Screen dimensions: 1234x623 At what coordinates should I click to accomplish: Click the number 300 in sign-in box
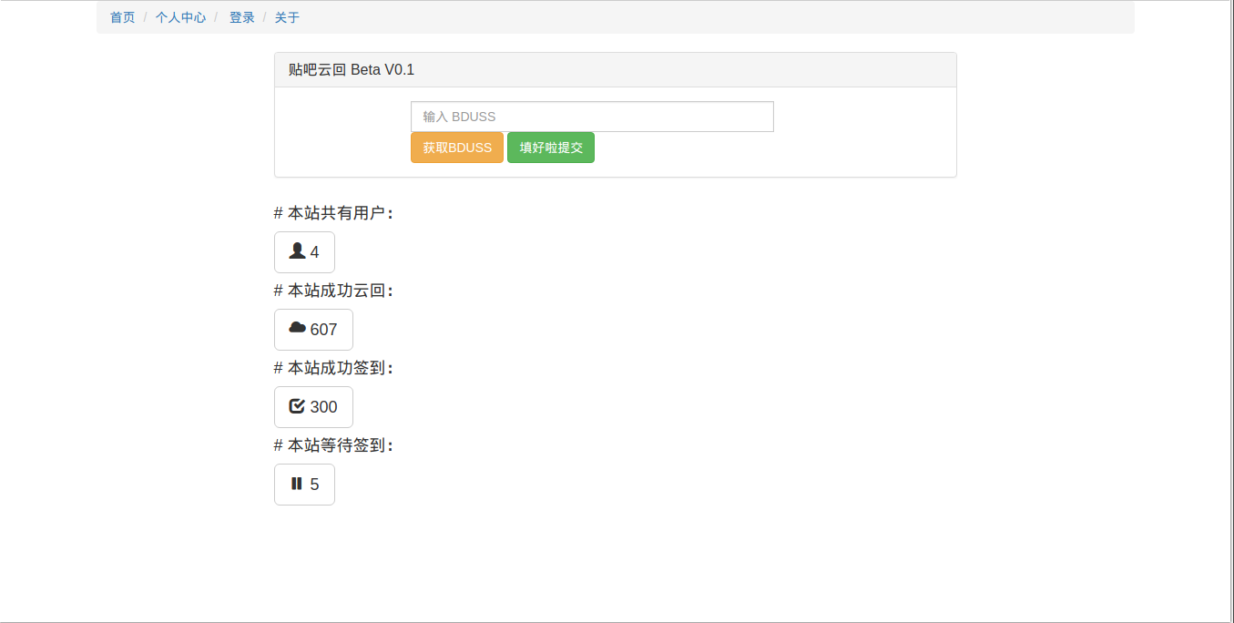(324, 407)
